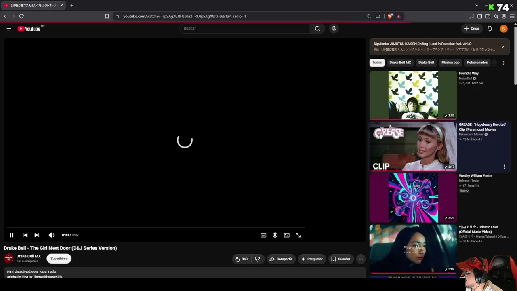The width and height of the screenshot is (517, 291).
Task: Click the Wesley William Foster title
Action: (x=476, y=176)
